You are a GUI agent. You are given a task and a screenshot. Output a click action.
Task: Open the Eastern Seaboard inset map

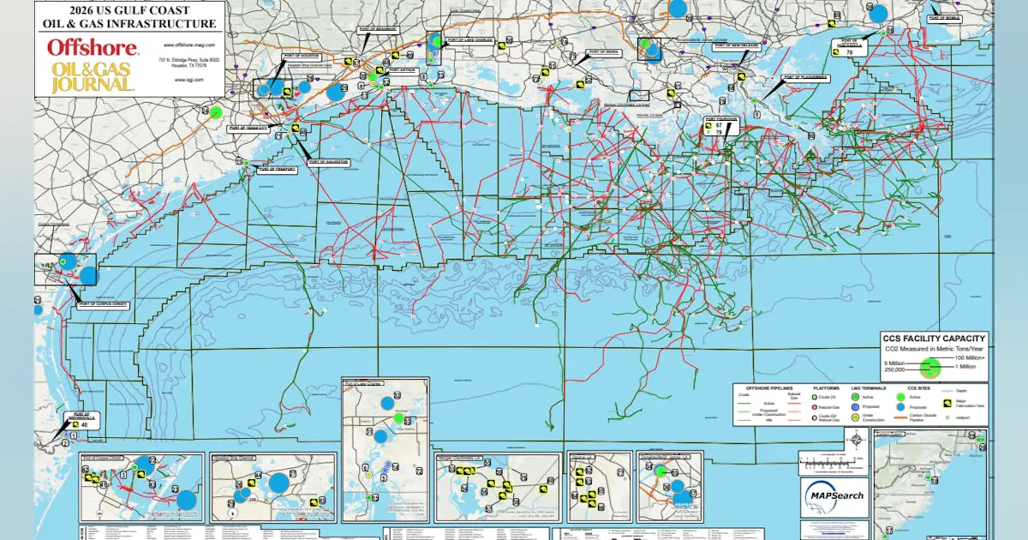tap(931, 484)
